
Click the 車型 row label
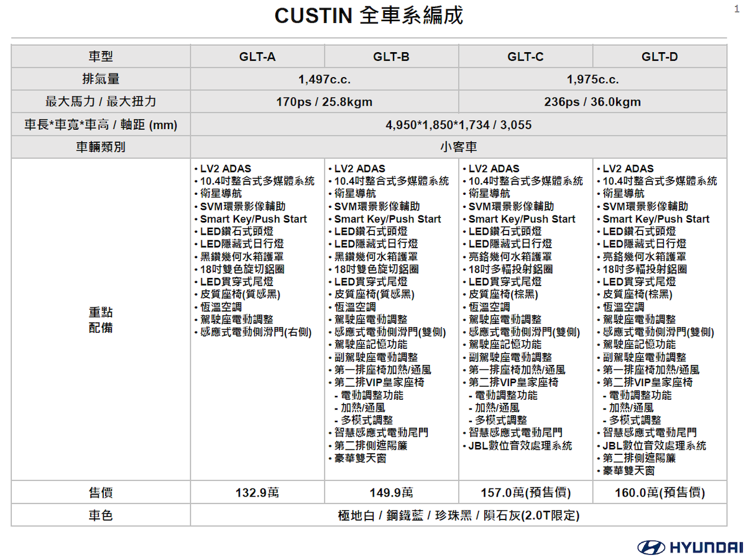click(x=99, y=56)
